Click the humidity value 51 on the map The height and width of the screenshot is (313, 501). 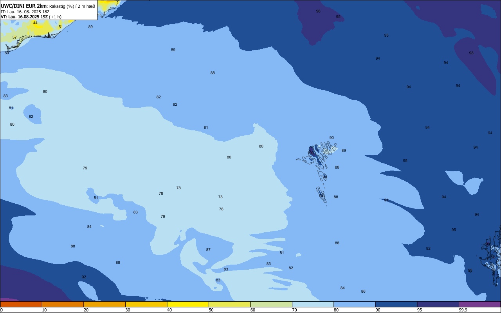tap(60, 27)
